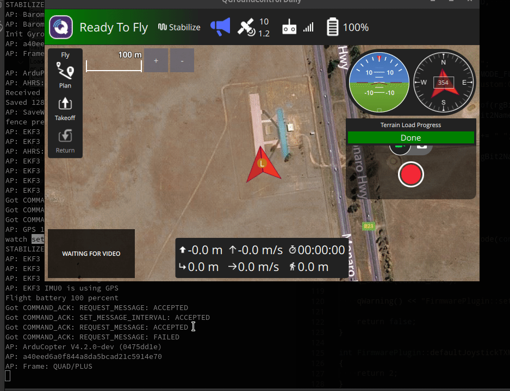
Task: Click terminal line Flight battery 100 percent
Action: (62, 298)
